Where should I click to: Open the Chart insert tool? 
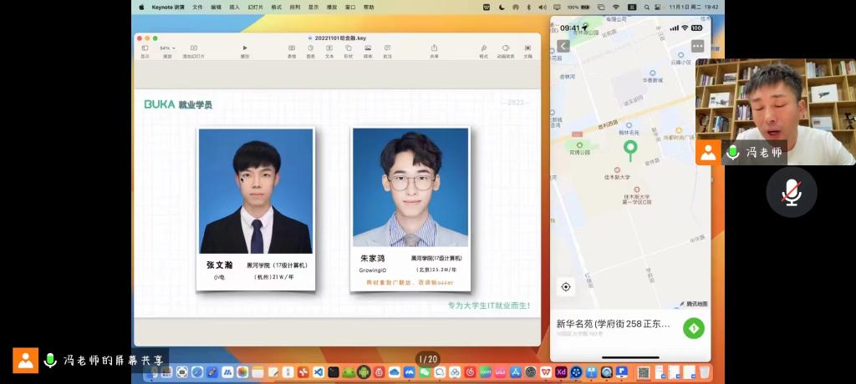[311, 49]
